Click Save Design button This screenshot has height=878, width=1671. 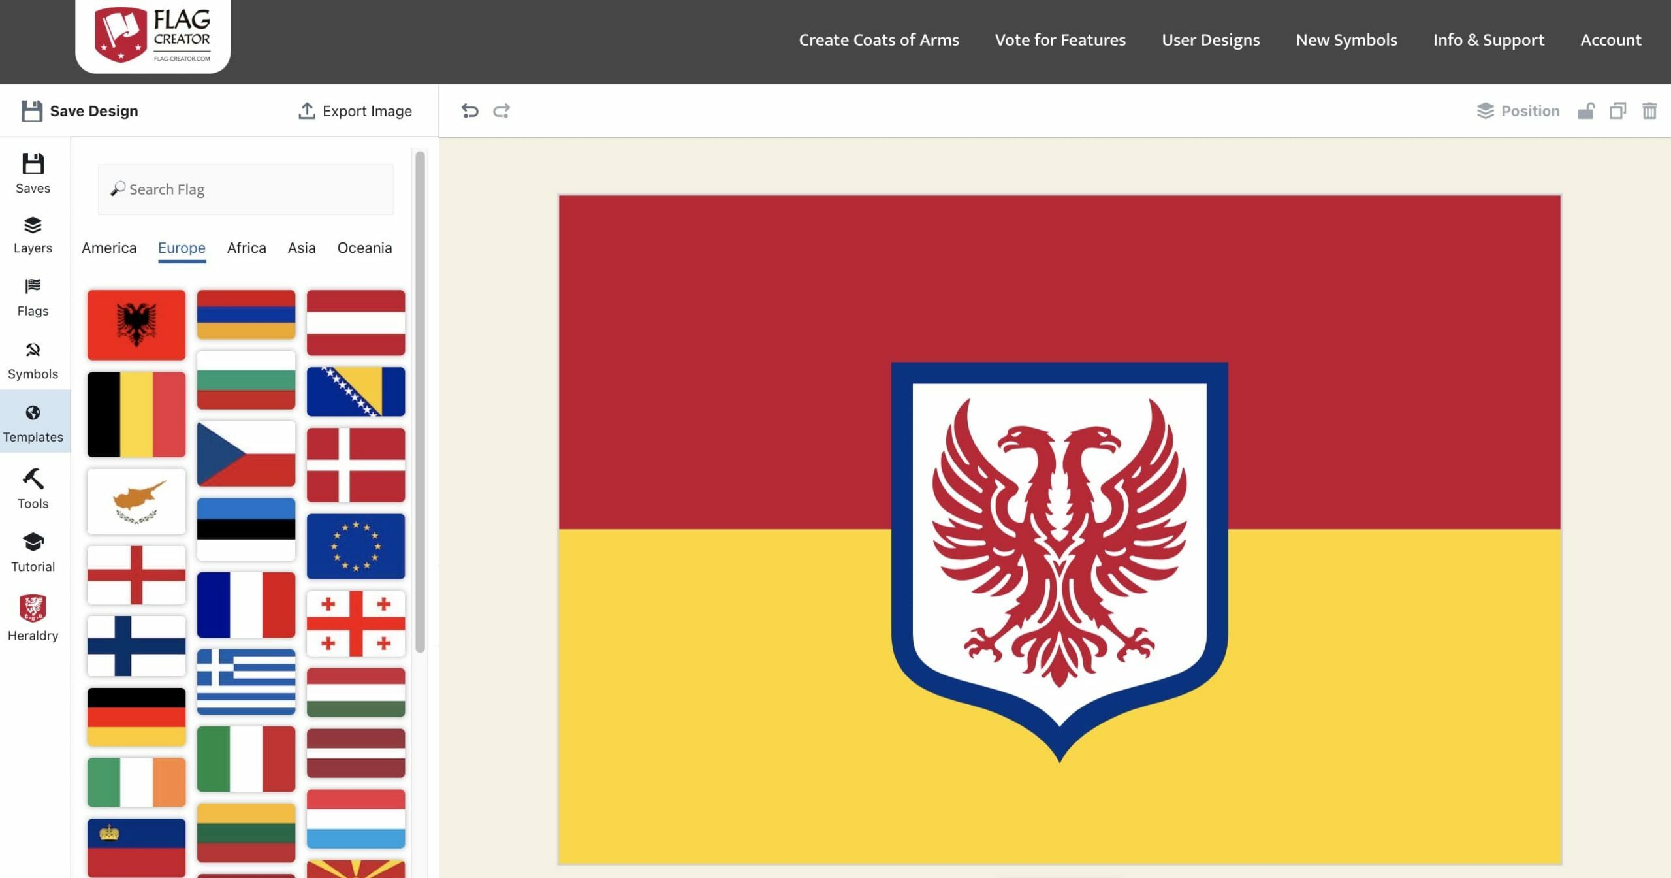pos(79,111)
